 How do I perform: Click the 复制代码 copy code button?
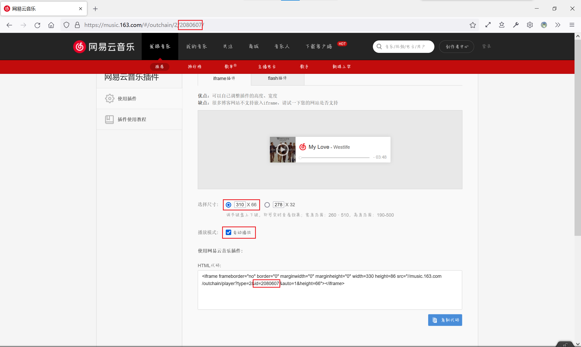pos(445,320)
